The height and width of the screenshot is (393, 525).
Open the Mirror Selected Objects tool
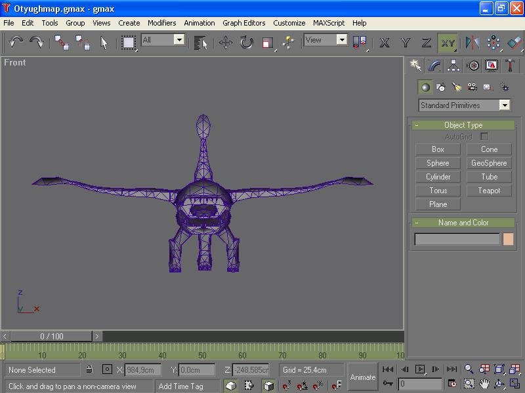click(x=472, y=43)
